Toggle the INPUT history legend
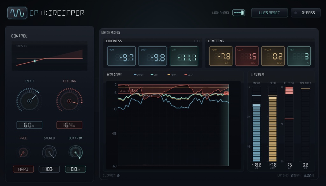326x186 pixels. coord(139,75)
